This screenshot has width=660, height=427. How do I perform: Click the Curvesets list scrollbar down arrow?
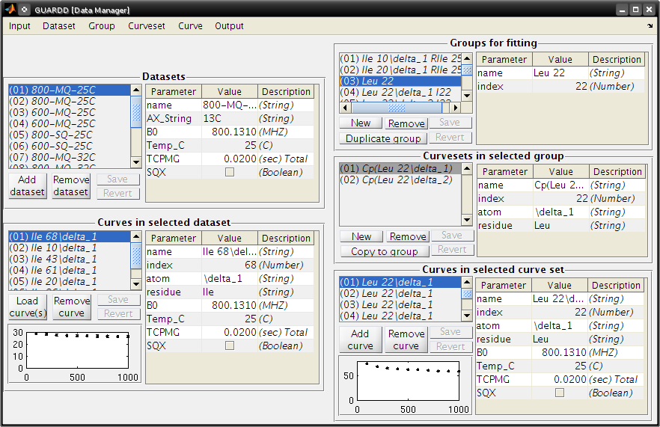pyautogui.click(x=467, y=220)
